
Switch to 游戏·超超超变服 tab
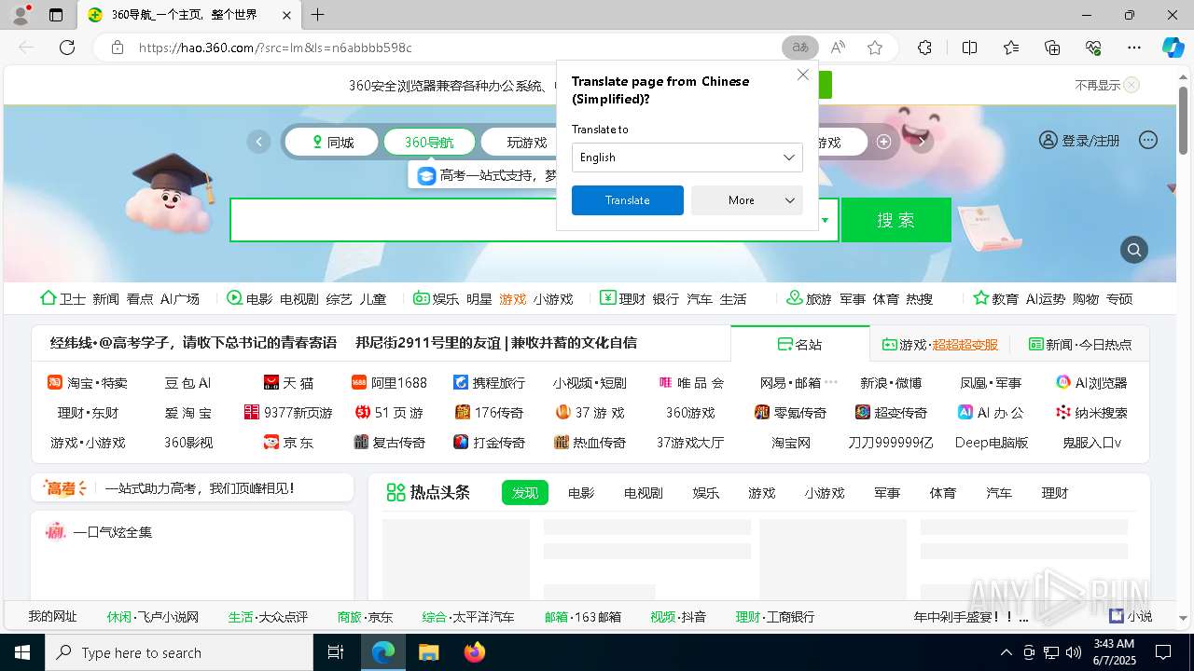point(940,344)
